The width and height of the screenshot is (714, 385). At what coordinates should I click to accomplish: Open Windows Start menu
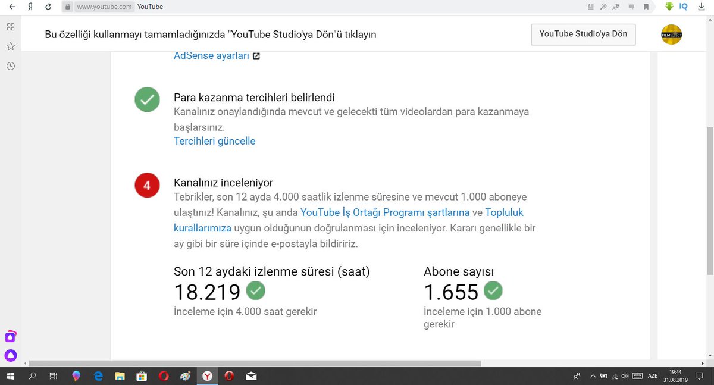tap(11, 376)
